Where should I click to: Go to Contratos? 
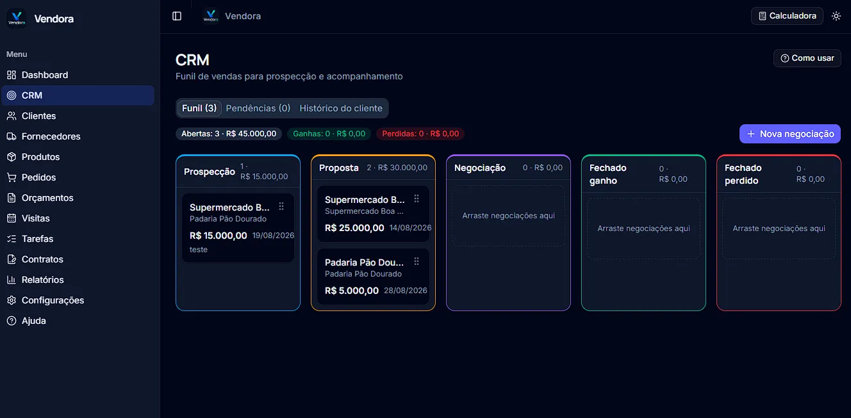(78, 259)
